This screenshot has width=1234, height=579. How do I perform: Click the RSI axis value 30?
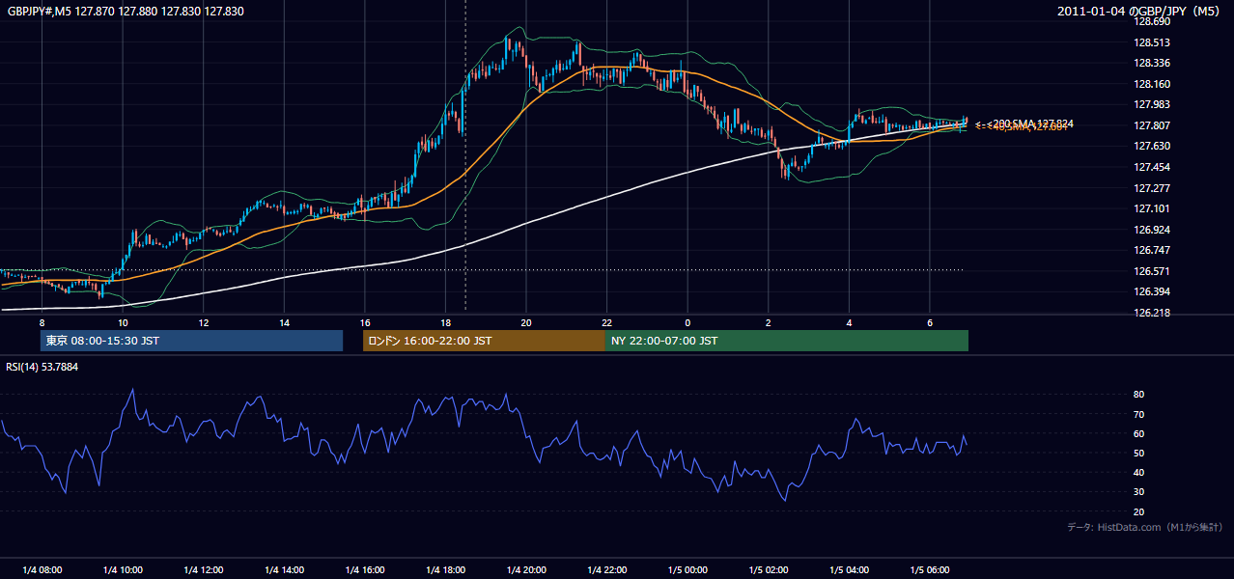click(x=1139, y=491)
